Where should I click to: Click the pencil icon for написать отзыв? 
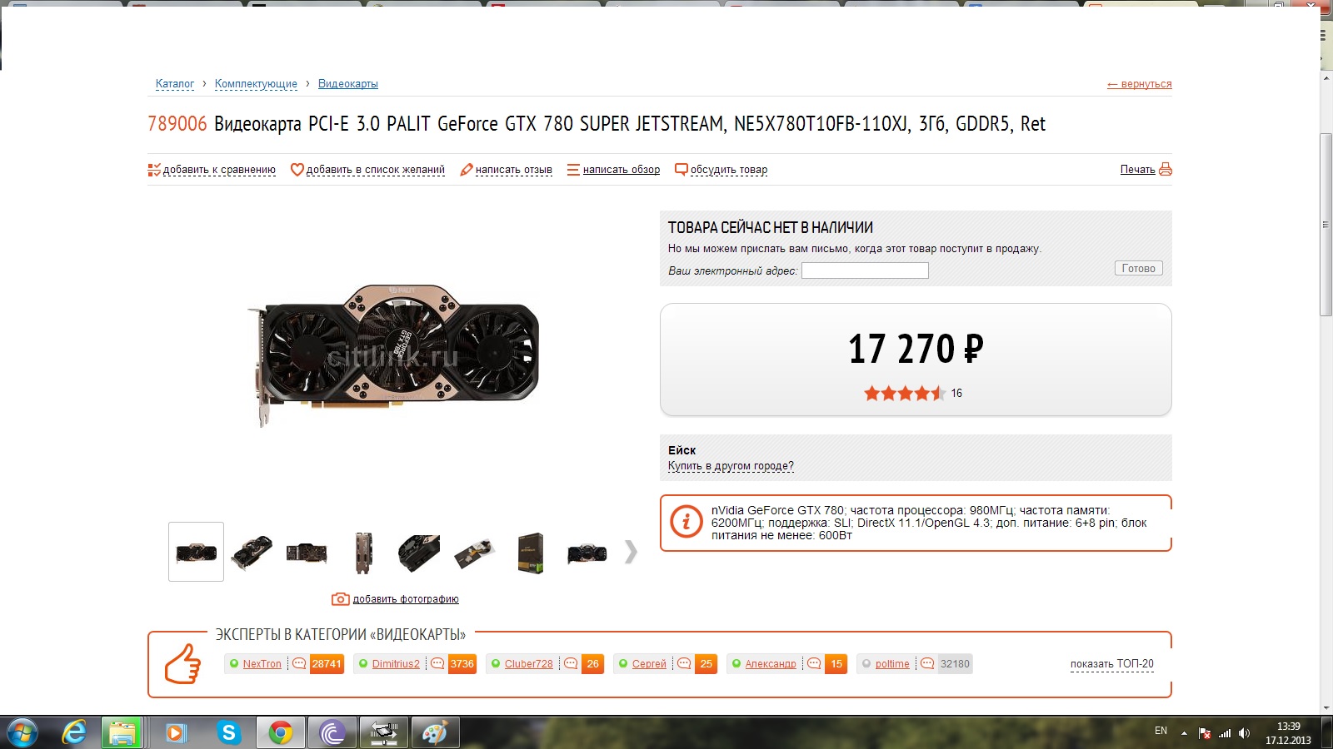(x=467, y=169)
